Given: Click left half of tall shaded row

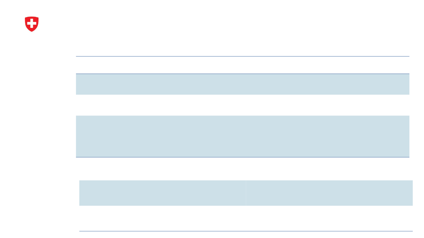Looking at the screenshot, I should click(159, 136).
